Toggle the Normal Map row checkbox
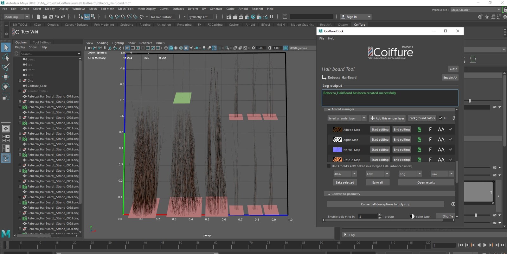This screenshot has width=507, height=254. pos(451,150)
